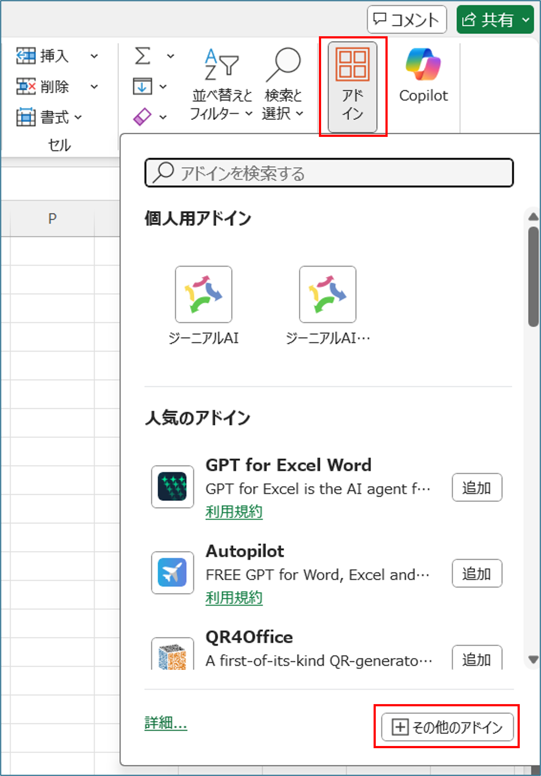Open the コメント (Comments) button
The height and width of the screenshot is (776, 541).
[x=407, y=20]
